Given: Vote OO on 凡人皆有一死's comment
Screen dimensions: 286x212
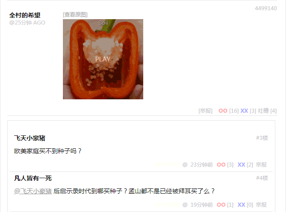Looking at the screenshot, I should pos(221,205).
